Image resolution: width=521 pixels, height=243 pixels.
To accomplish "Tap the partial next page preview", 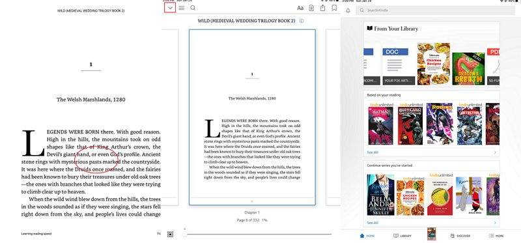I will coord(333,117).
